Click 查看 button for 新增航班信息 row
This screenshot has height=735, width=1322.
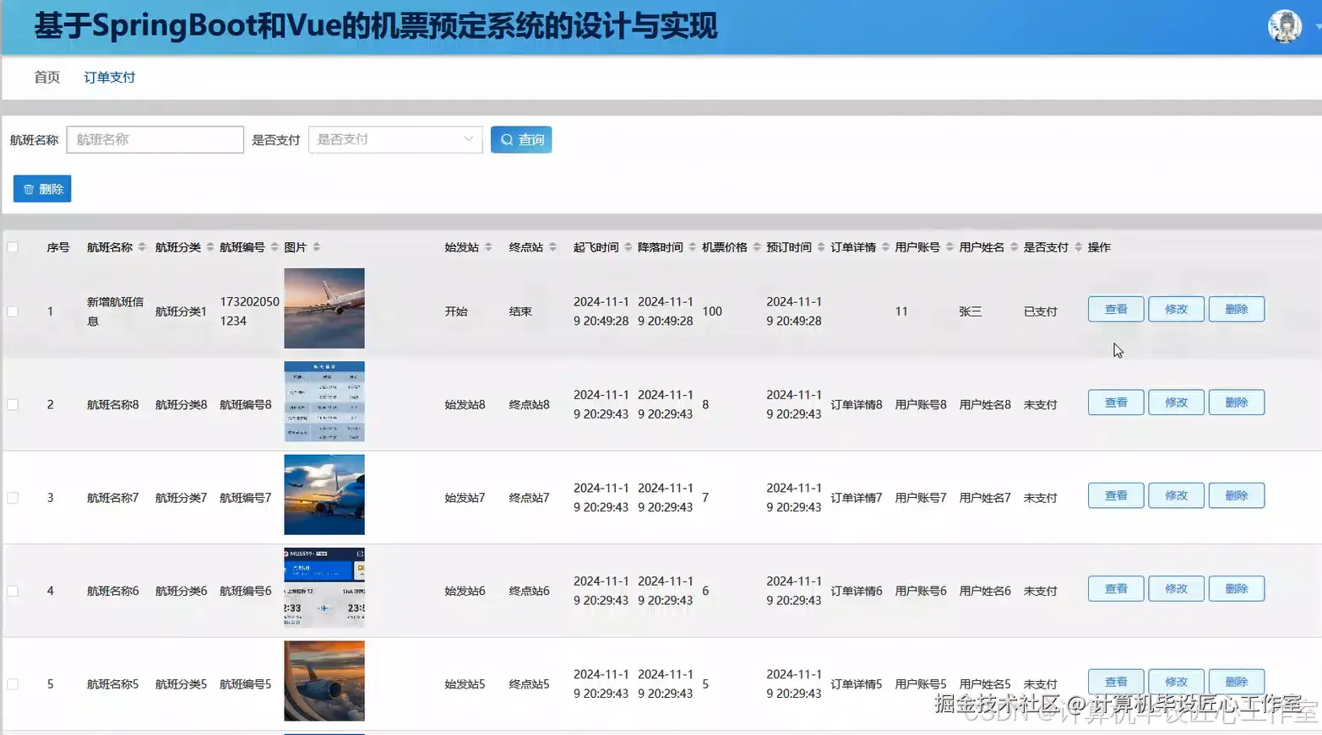pos(1115,309)
